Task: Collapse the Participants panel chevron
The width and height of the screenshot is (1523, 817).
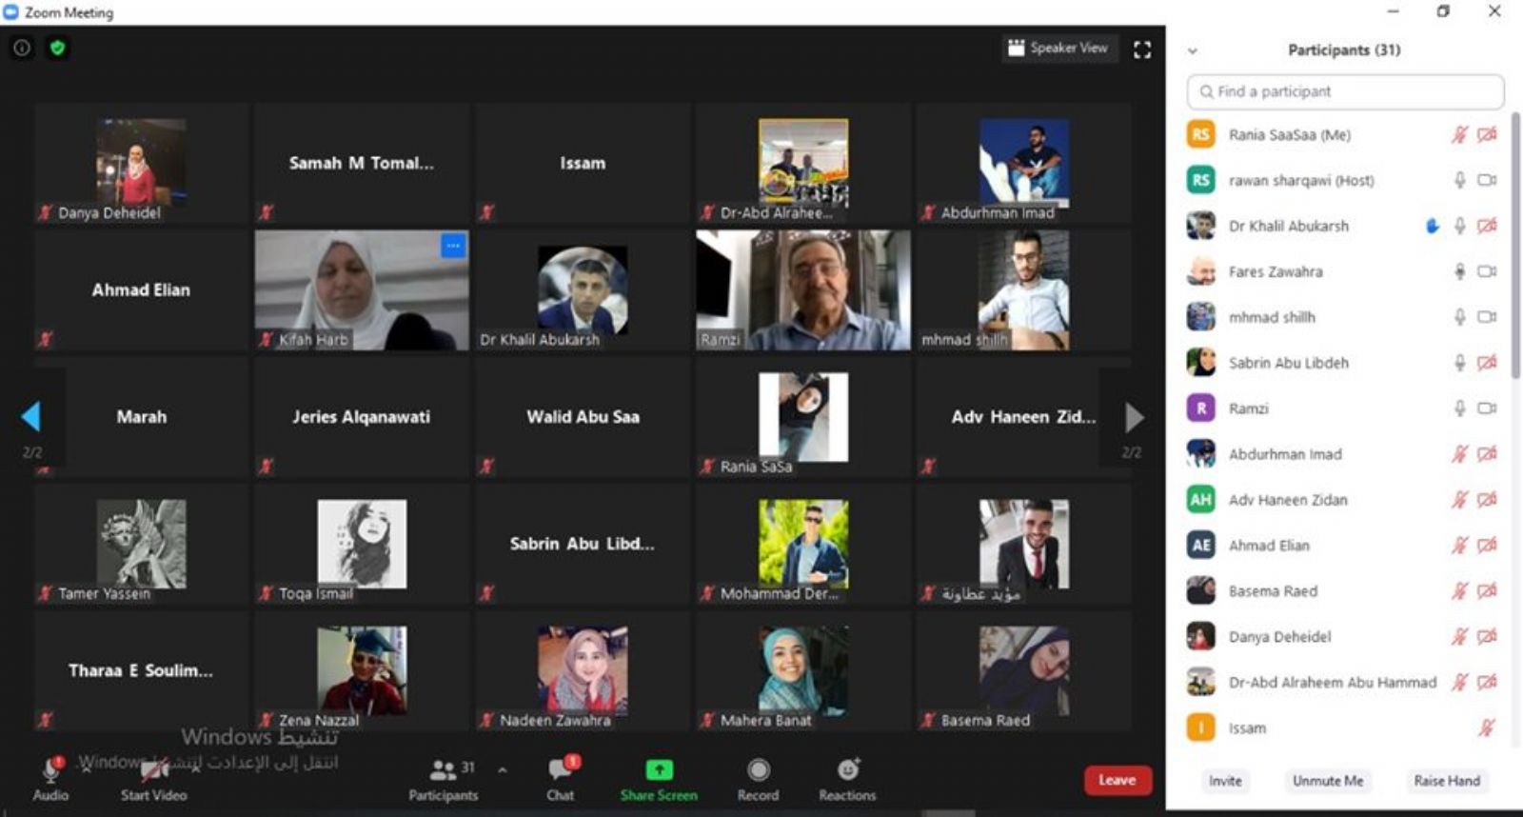Action: coord(1192,50)
